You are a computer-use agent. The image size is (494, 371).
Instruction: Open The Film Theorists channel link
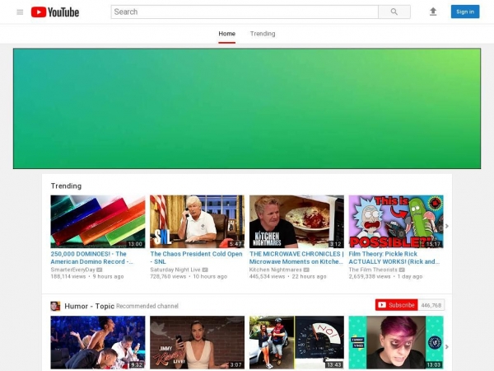[x=373, y=270]
